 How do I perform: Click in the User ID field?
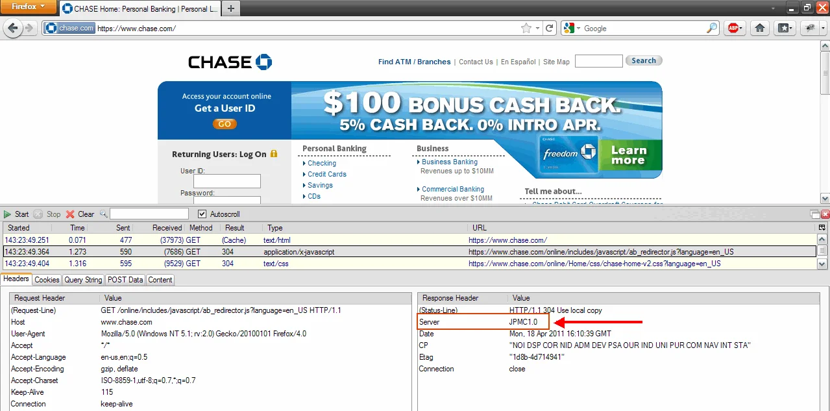point(227,181)
